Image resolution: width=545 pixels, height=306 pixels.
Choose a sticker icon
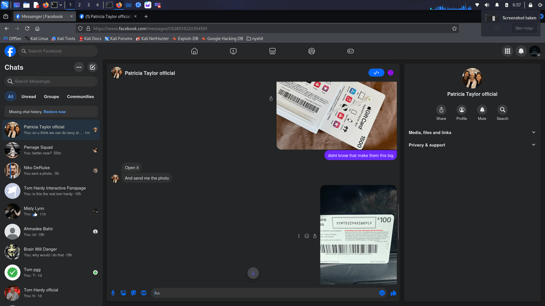(134, 293)
